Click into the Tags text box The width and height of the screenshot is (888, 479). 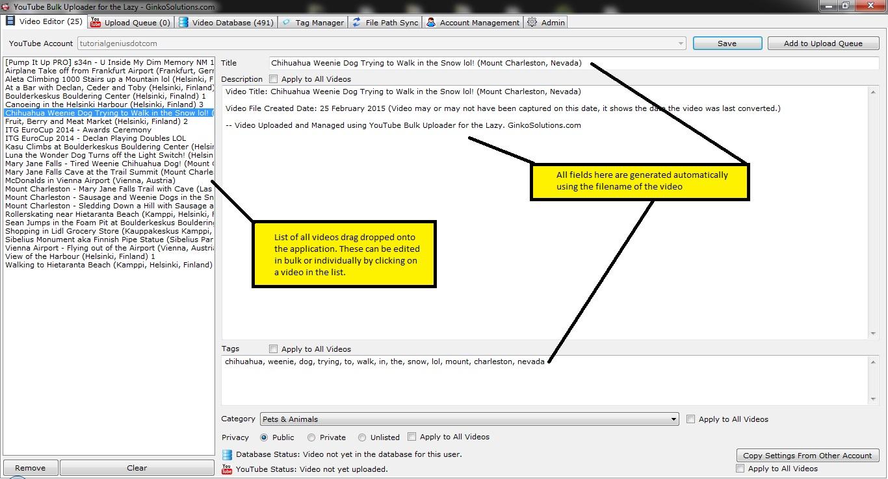pyautogui.click(x=545, y=380)
